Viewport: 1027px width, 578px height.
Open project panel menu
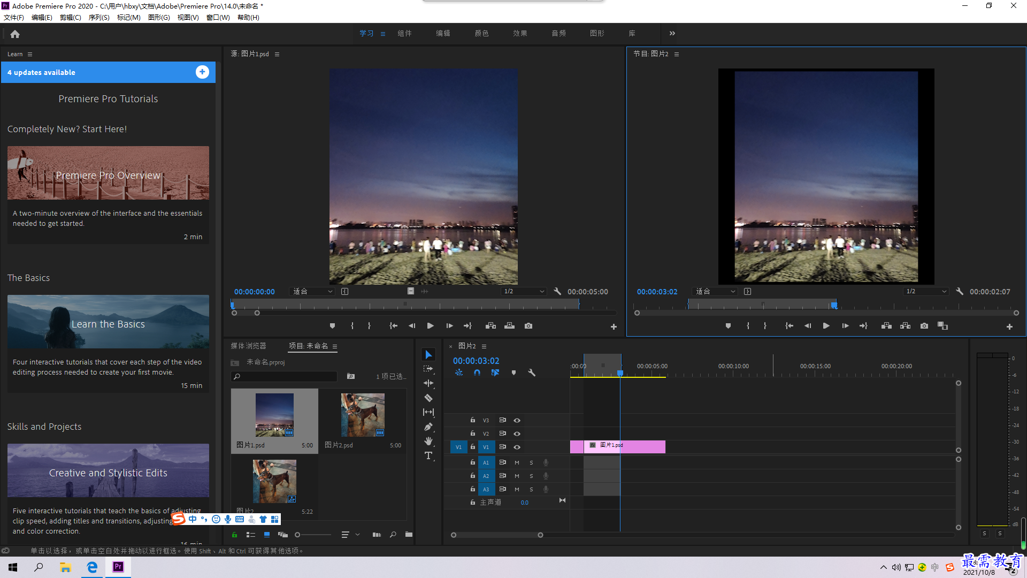coord(335,347)
